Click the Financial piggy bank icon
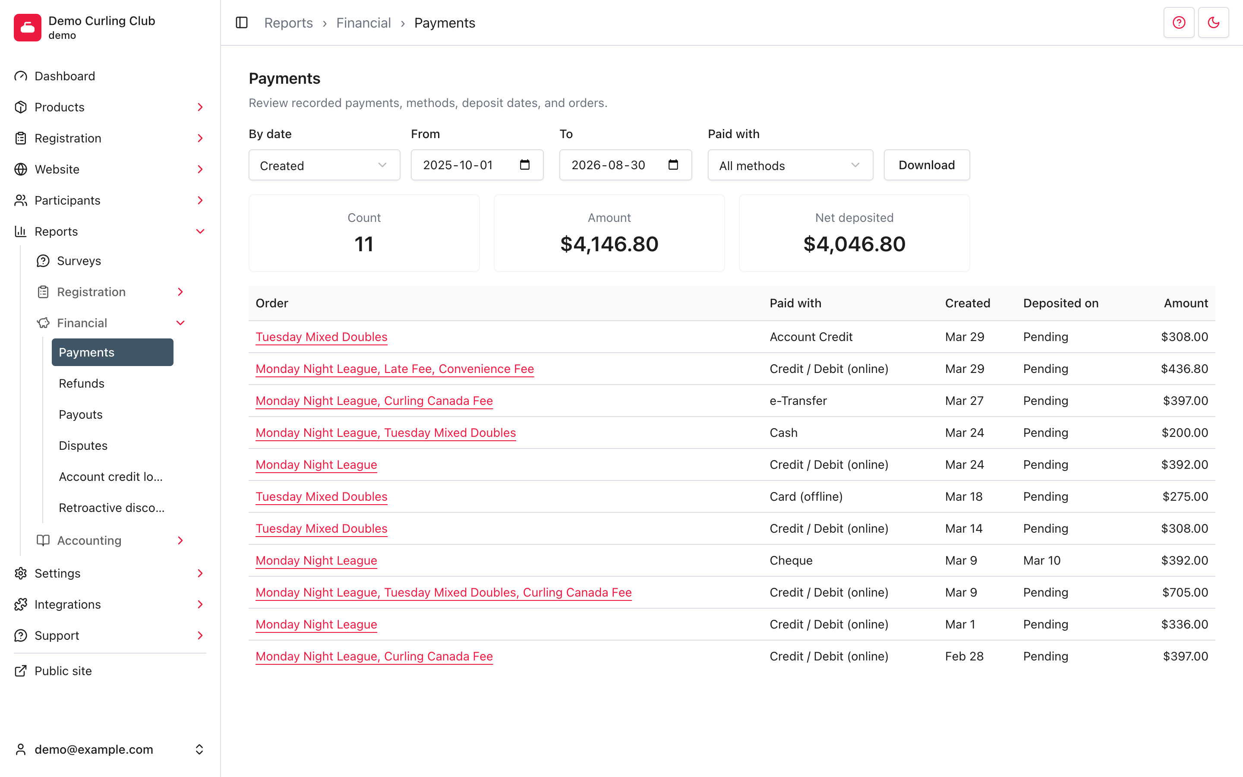Viewport: 1243px width, 777px height. coord(43,323)
